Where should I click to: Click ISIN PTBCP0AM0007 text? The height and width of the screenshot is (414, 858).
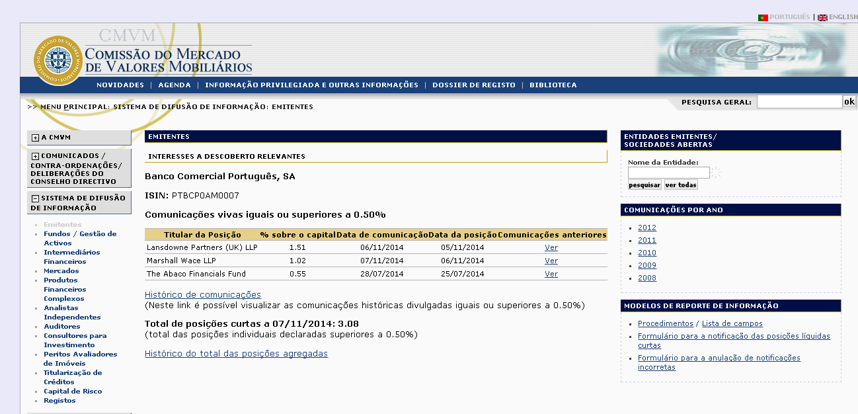(192, 196)
